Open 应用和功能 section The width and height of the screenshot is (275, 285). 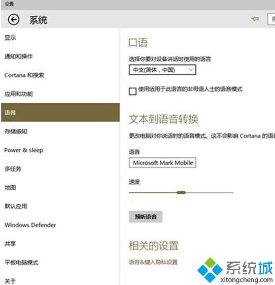coord(19,94)
